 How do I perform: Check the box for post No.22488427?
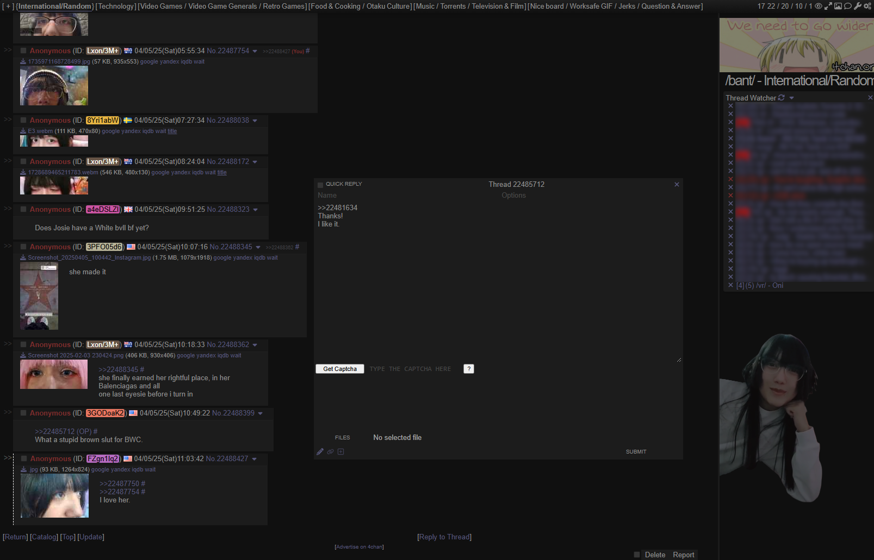pos(24,458)
